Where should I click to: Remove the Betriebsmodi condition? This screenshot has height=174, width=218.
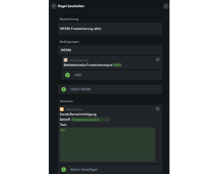pyautogui.click(x=157, y=59)
